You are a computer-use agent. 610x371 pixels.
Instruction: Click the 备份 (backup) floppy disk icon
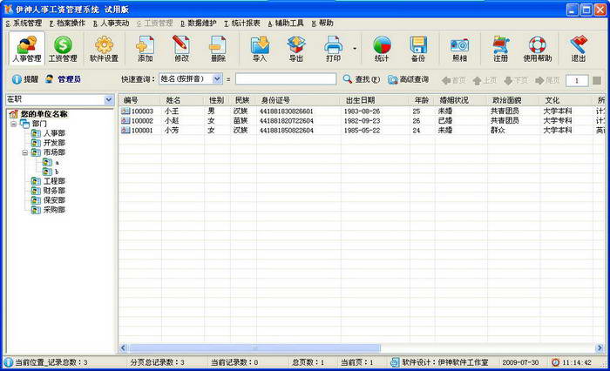[418, 49]
